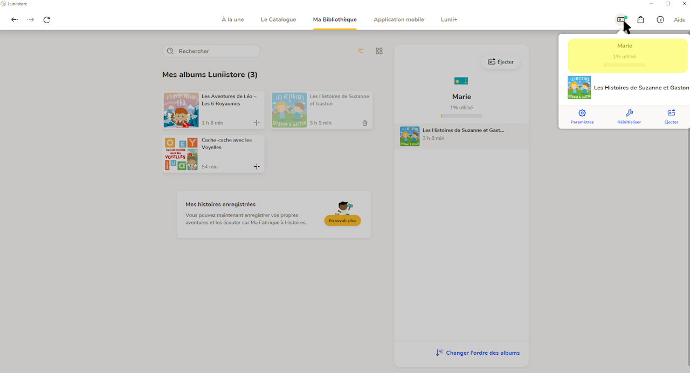The width and height of the screenshot is (690, 373).
Task: Click the Luniistore title bar app icon
Action: 4,4
